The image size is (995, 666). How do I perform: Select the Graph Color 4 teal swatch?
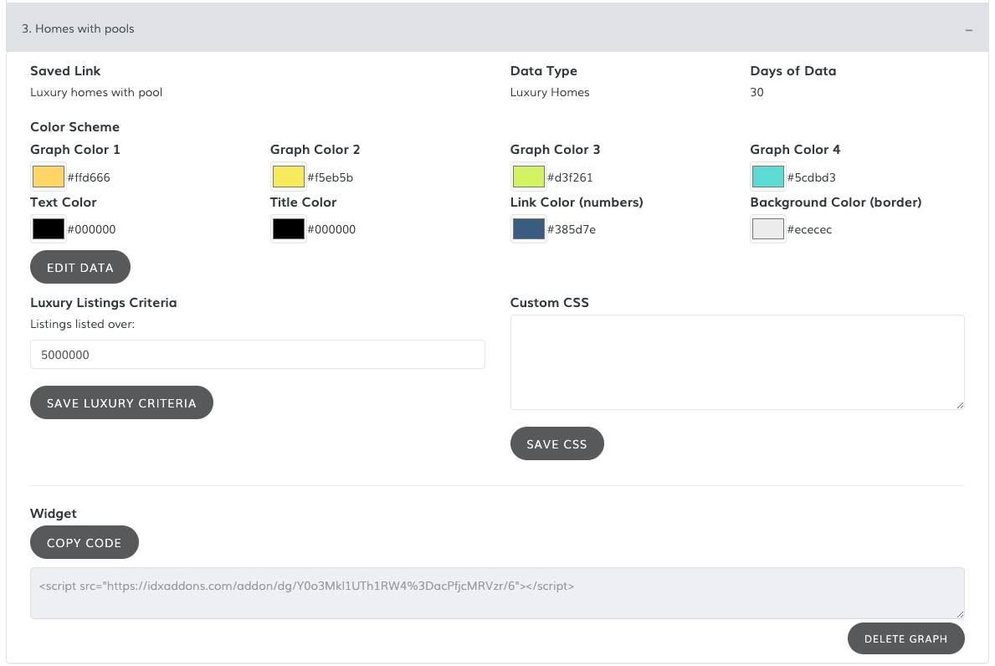click(768, 177)
